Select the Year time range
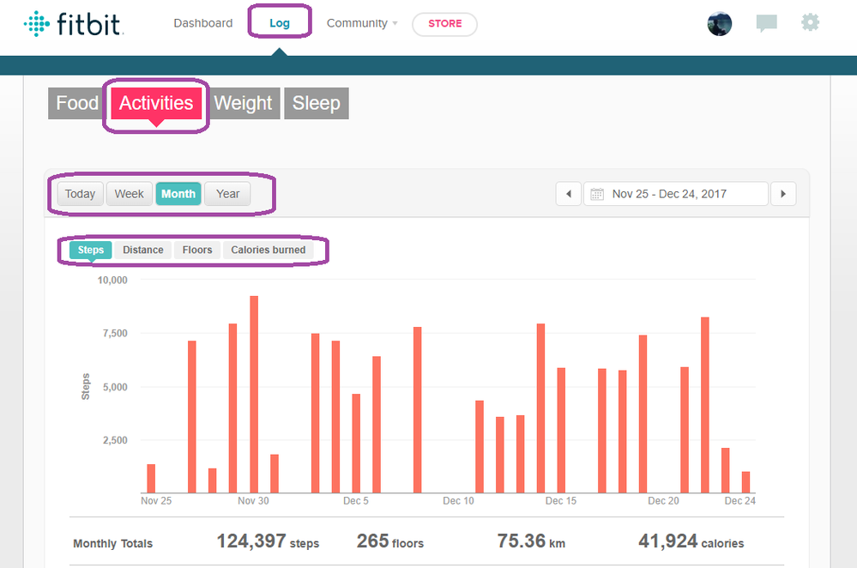The image size is (857, 568). [227, 194]
